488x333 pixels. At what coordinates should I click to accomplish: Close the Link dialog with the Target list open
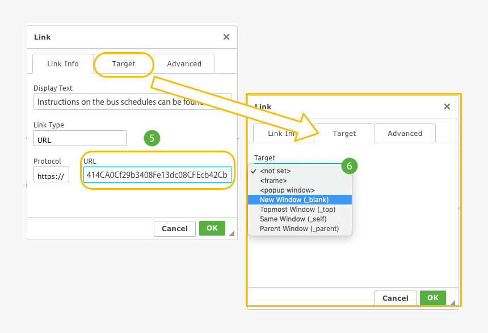[447, 106]
